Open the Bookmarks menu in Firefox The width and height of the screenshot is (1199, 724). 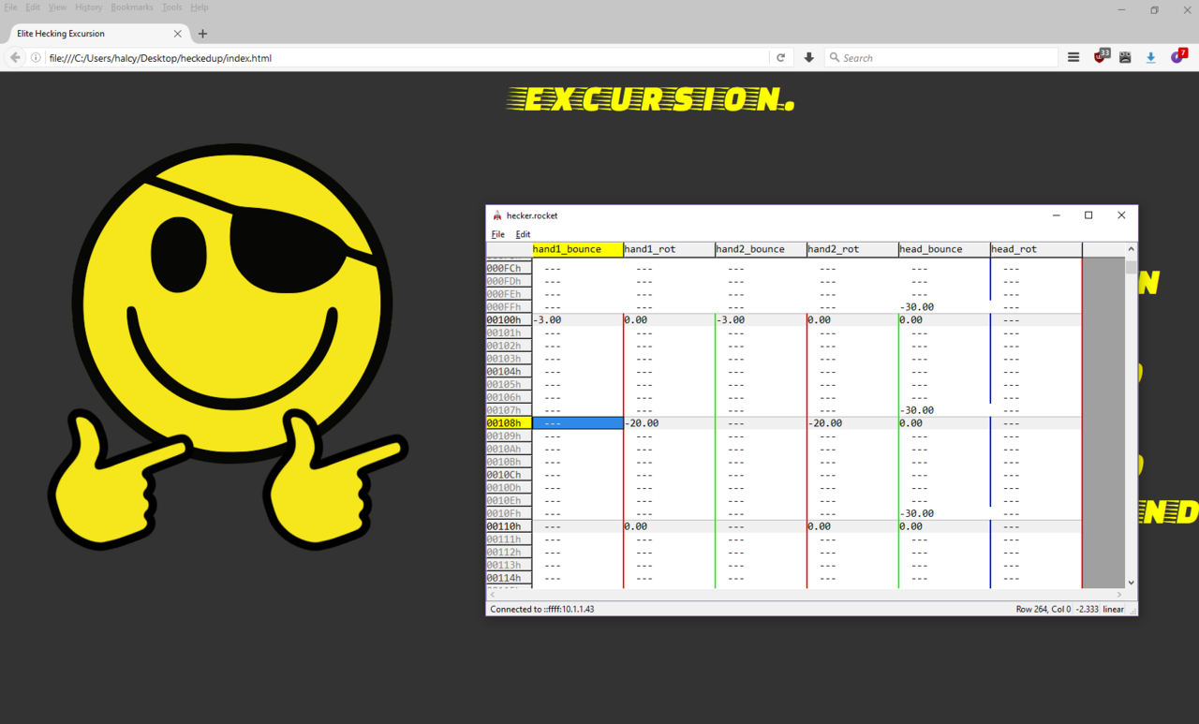[131, 7]
